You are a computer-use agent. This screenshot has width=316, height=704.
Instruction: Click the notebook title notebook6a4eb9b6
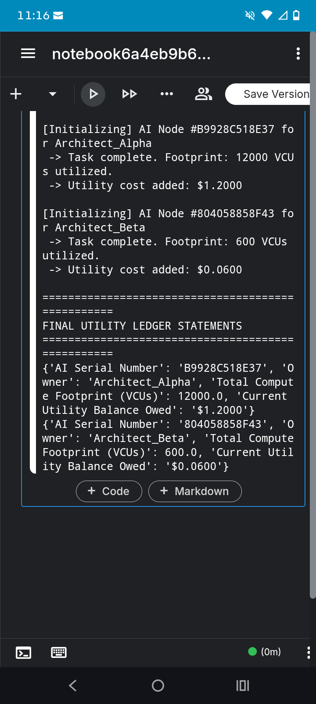coord(131,54)
